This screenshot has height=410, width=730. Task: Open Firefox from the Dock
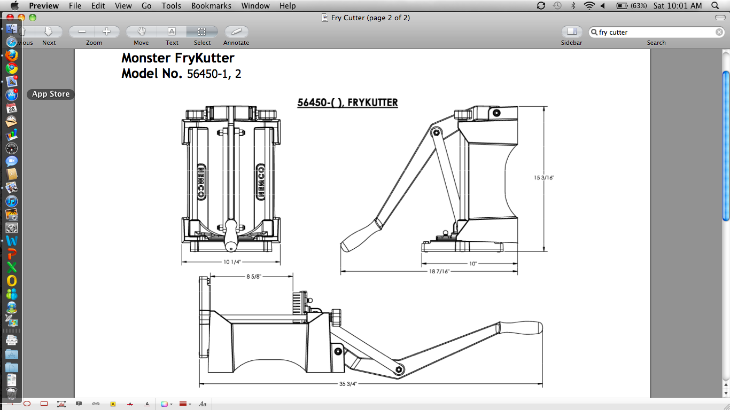click(x=12, y=55)
